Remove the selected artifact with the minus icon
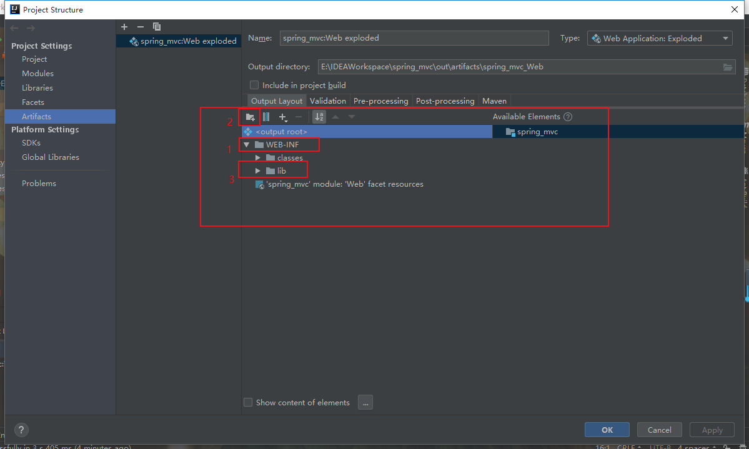Viewport: 749px width, 449px height. click(141, 27)
